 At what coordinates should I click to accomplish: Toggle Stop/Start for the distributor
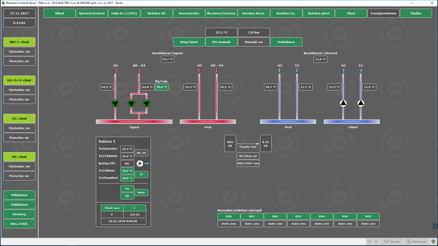[x=189, y=42]
